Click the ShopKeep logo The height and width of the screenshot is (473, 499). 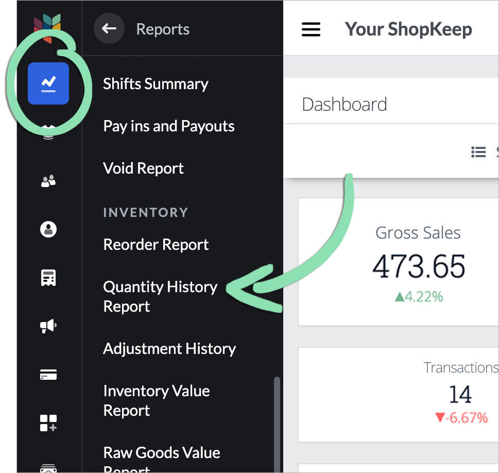pyautogui.click(x=47, y=28)
